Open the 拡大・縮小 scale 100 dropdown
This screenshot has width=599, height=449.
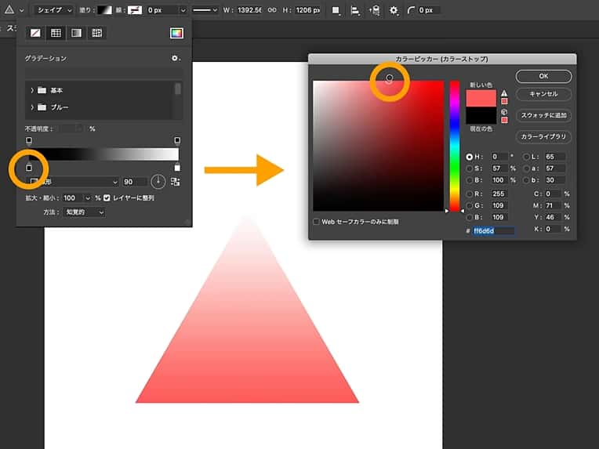pos(88,197)
